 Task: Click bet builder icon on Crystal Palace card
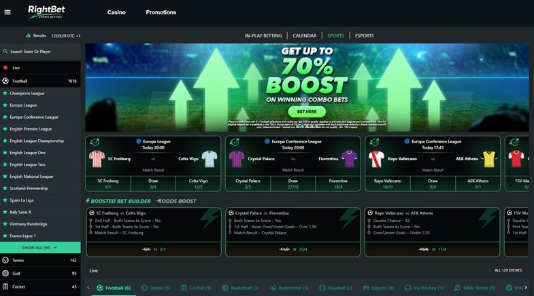pos(234,142)
